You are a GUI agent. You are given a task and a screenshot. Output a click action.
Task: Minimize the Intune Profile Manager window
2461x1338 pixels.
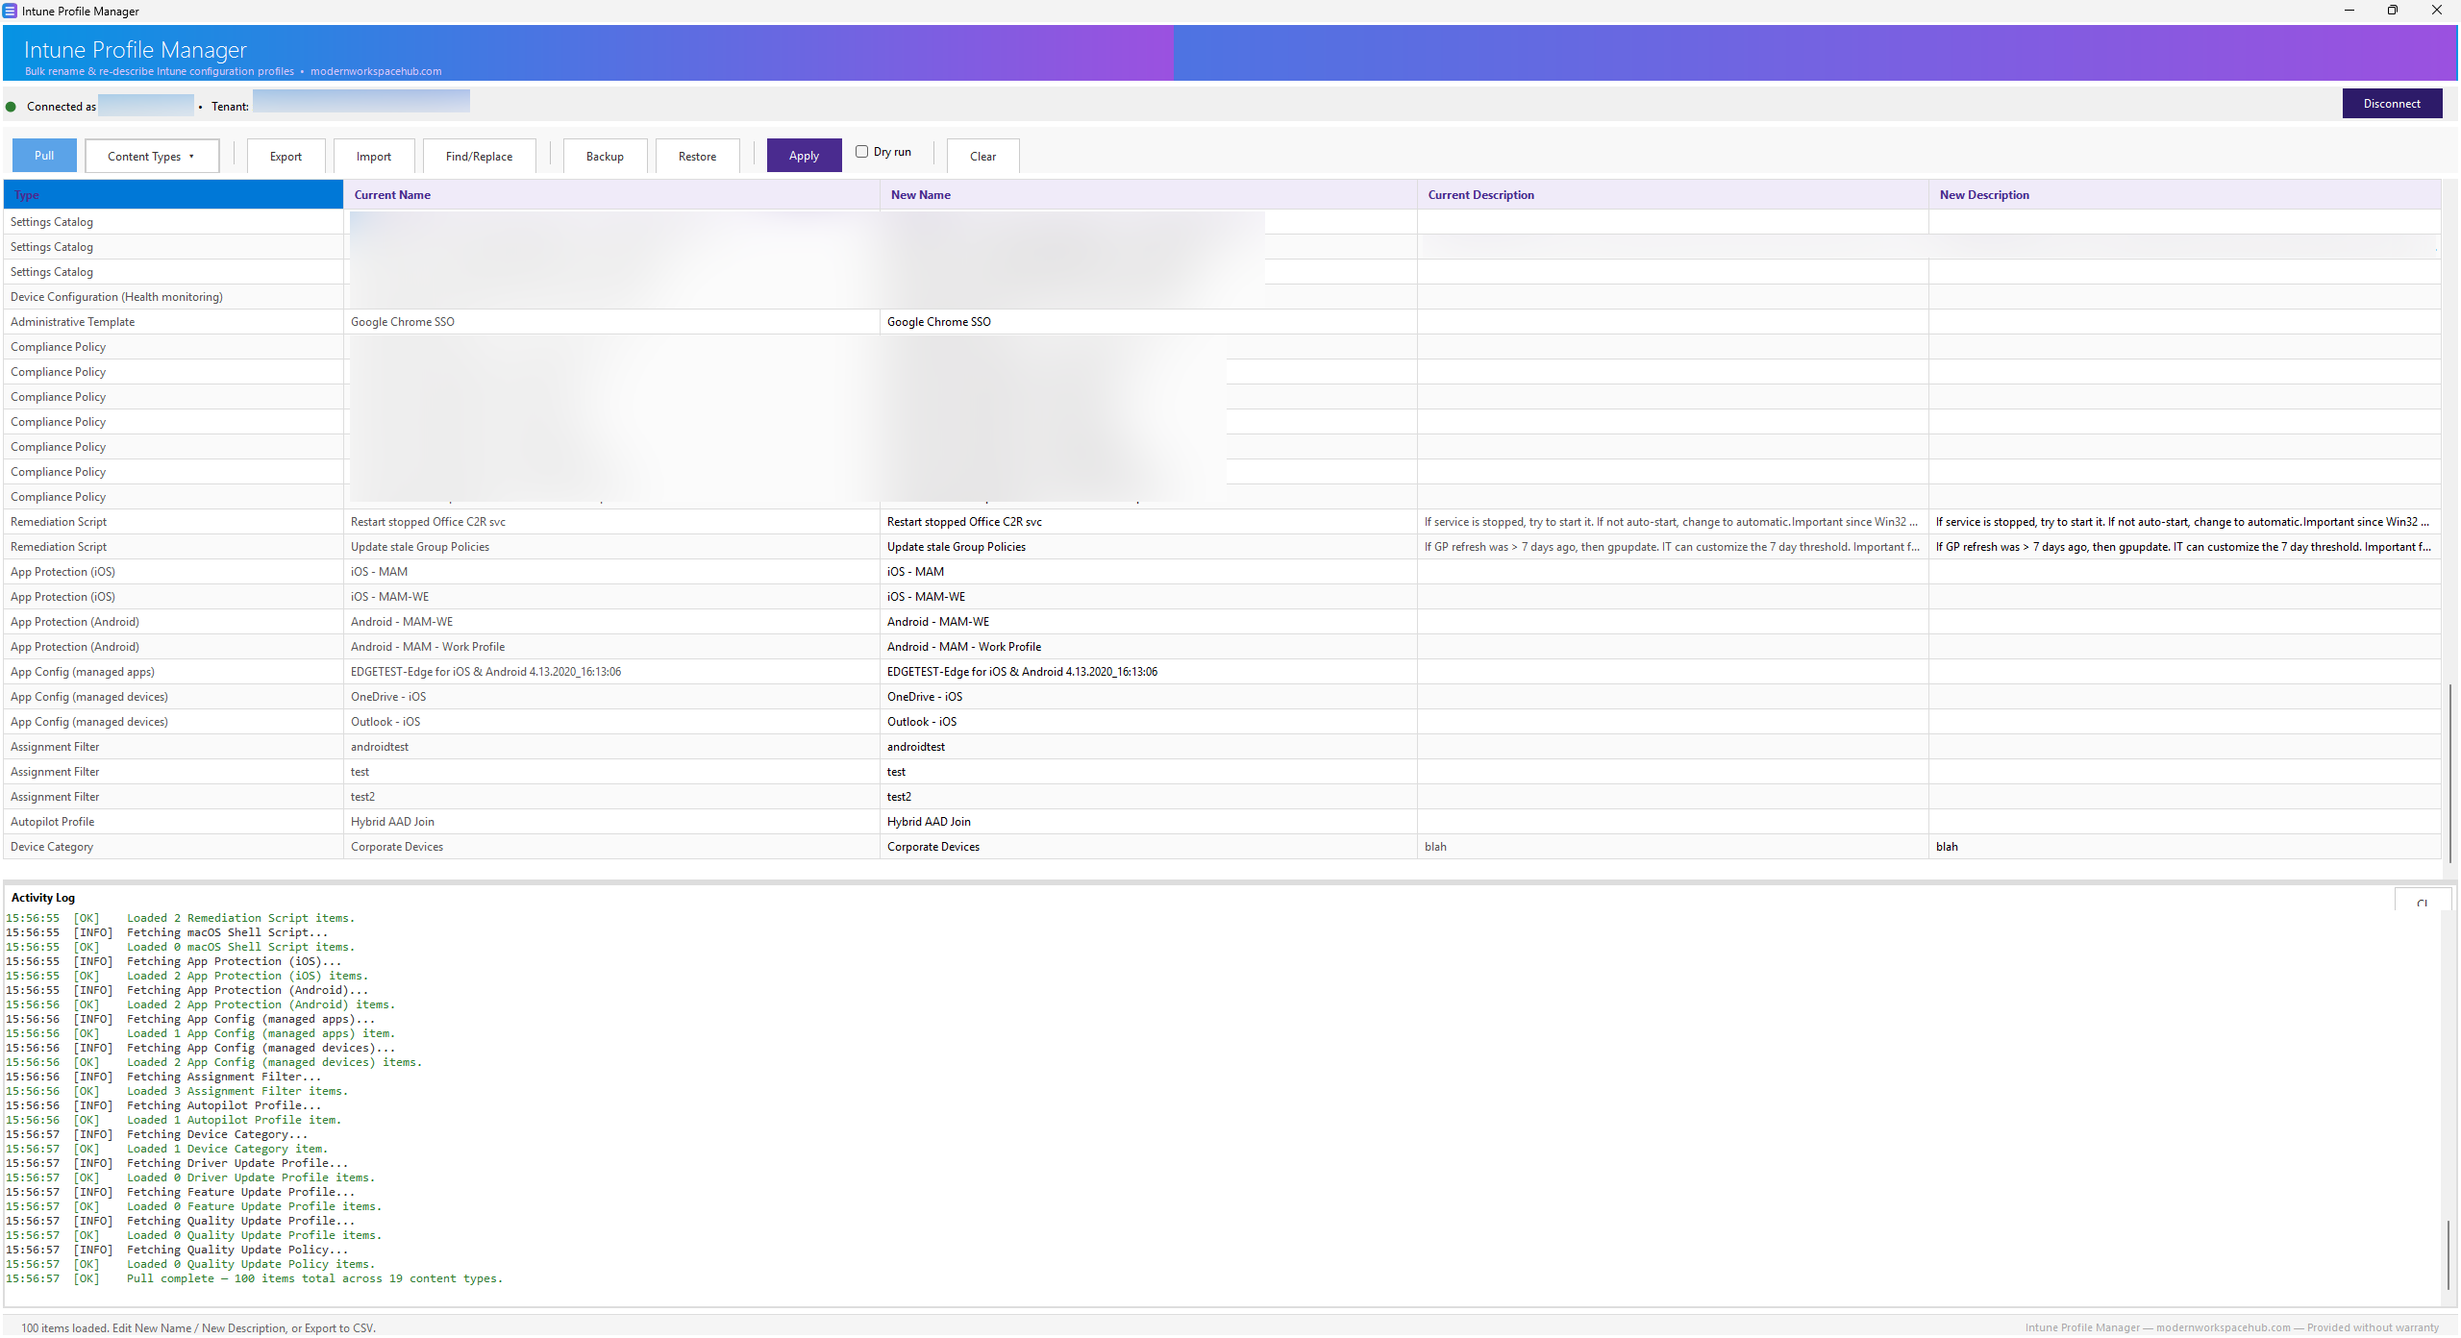tap(2349, 11)
